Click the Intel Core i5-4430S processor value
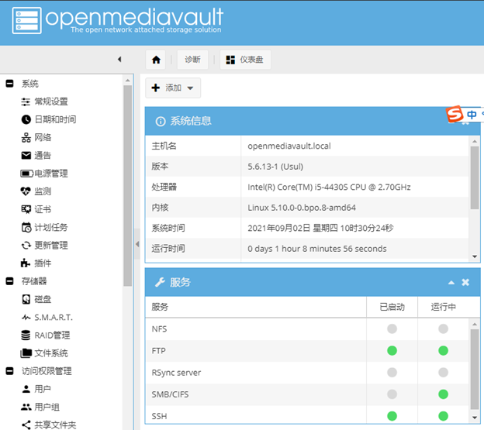Screen dimensions: 484x430 pos(329,187)
